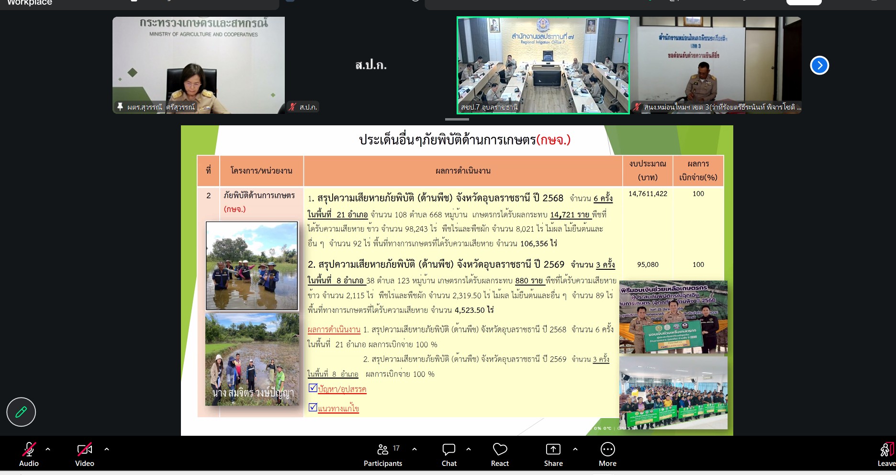Show next page of video thumbnails
The image size is (896, 475).
[x=819, y=65]
